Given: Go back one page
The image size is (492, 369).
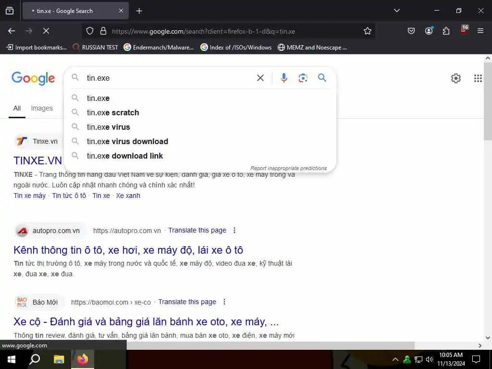Looking at the screenshot, I should click(12, 31).
